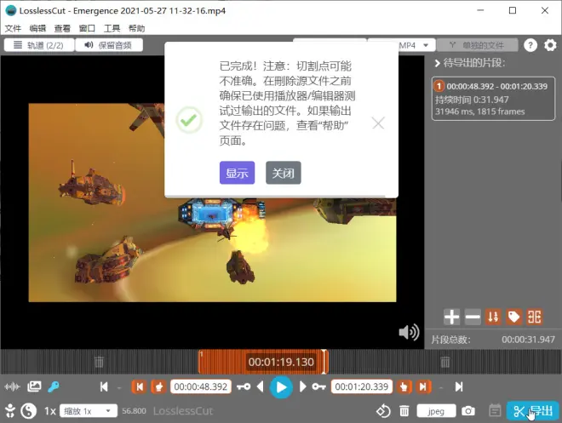This screenshot has width=562, height=423.
Task: Collapse the 待导出的片段 segments panel
Action: pyautogui.click(x=438, y=63)
